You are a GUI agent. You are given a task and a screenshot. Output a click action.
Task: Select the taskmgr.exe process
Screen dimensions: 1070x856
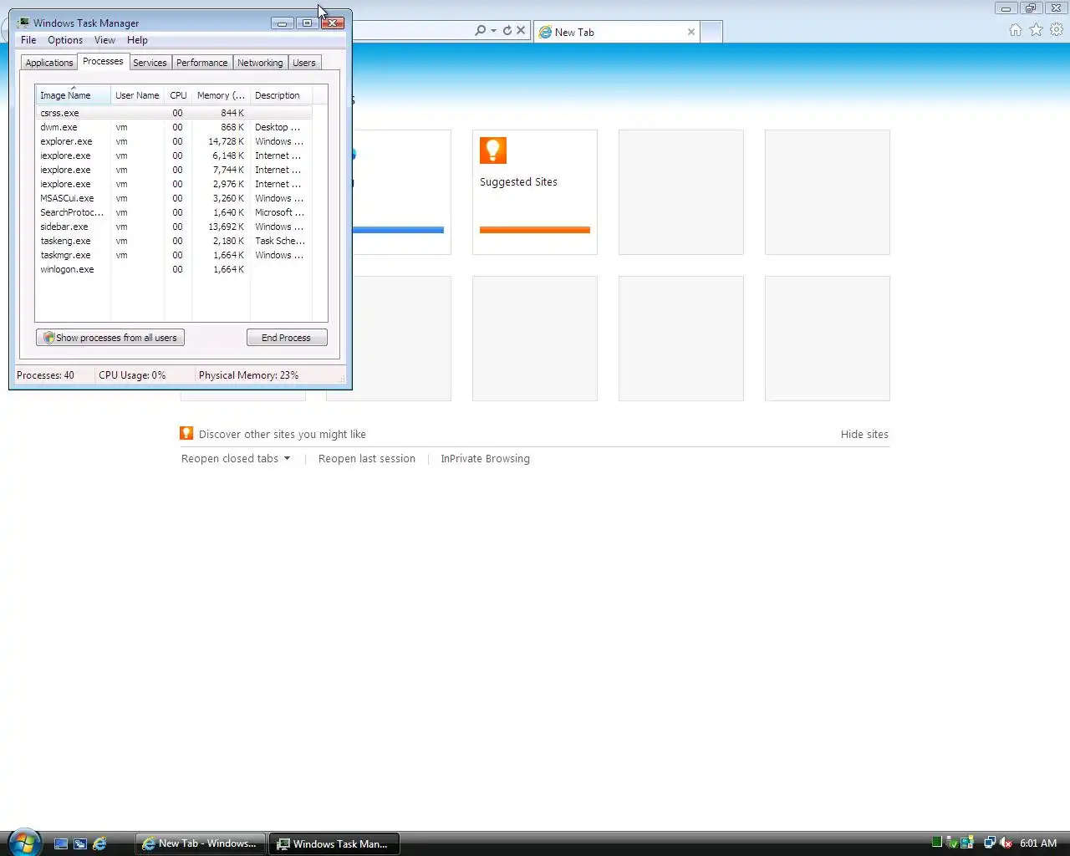pyautogui.click(x=174, y=255)
